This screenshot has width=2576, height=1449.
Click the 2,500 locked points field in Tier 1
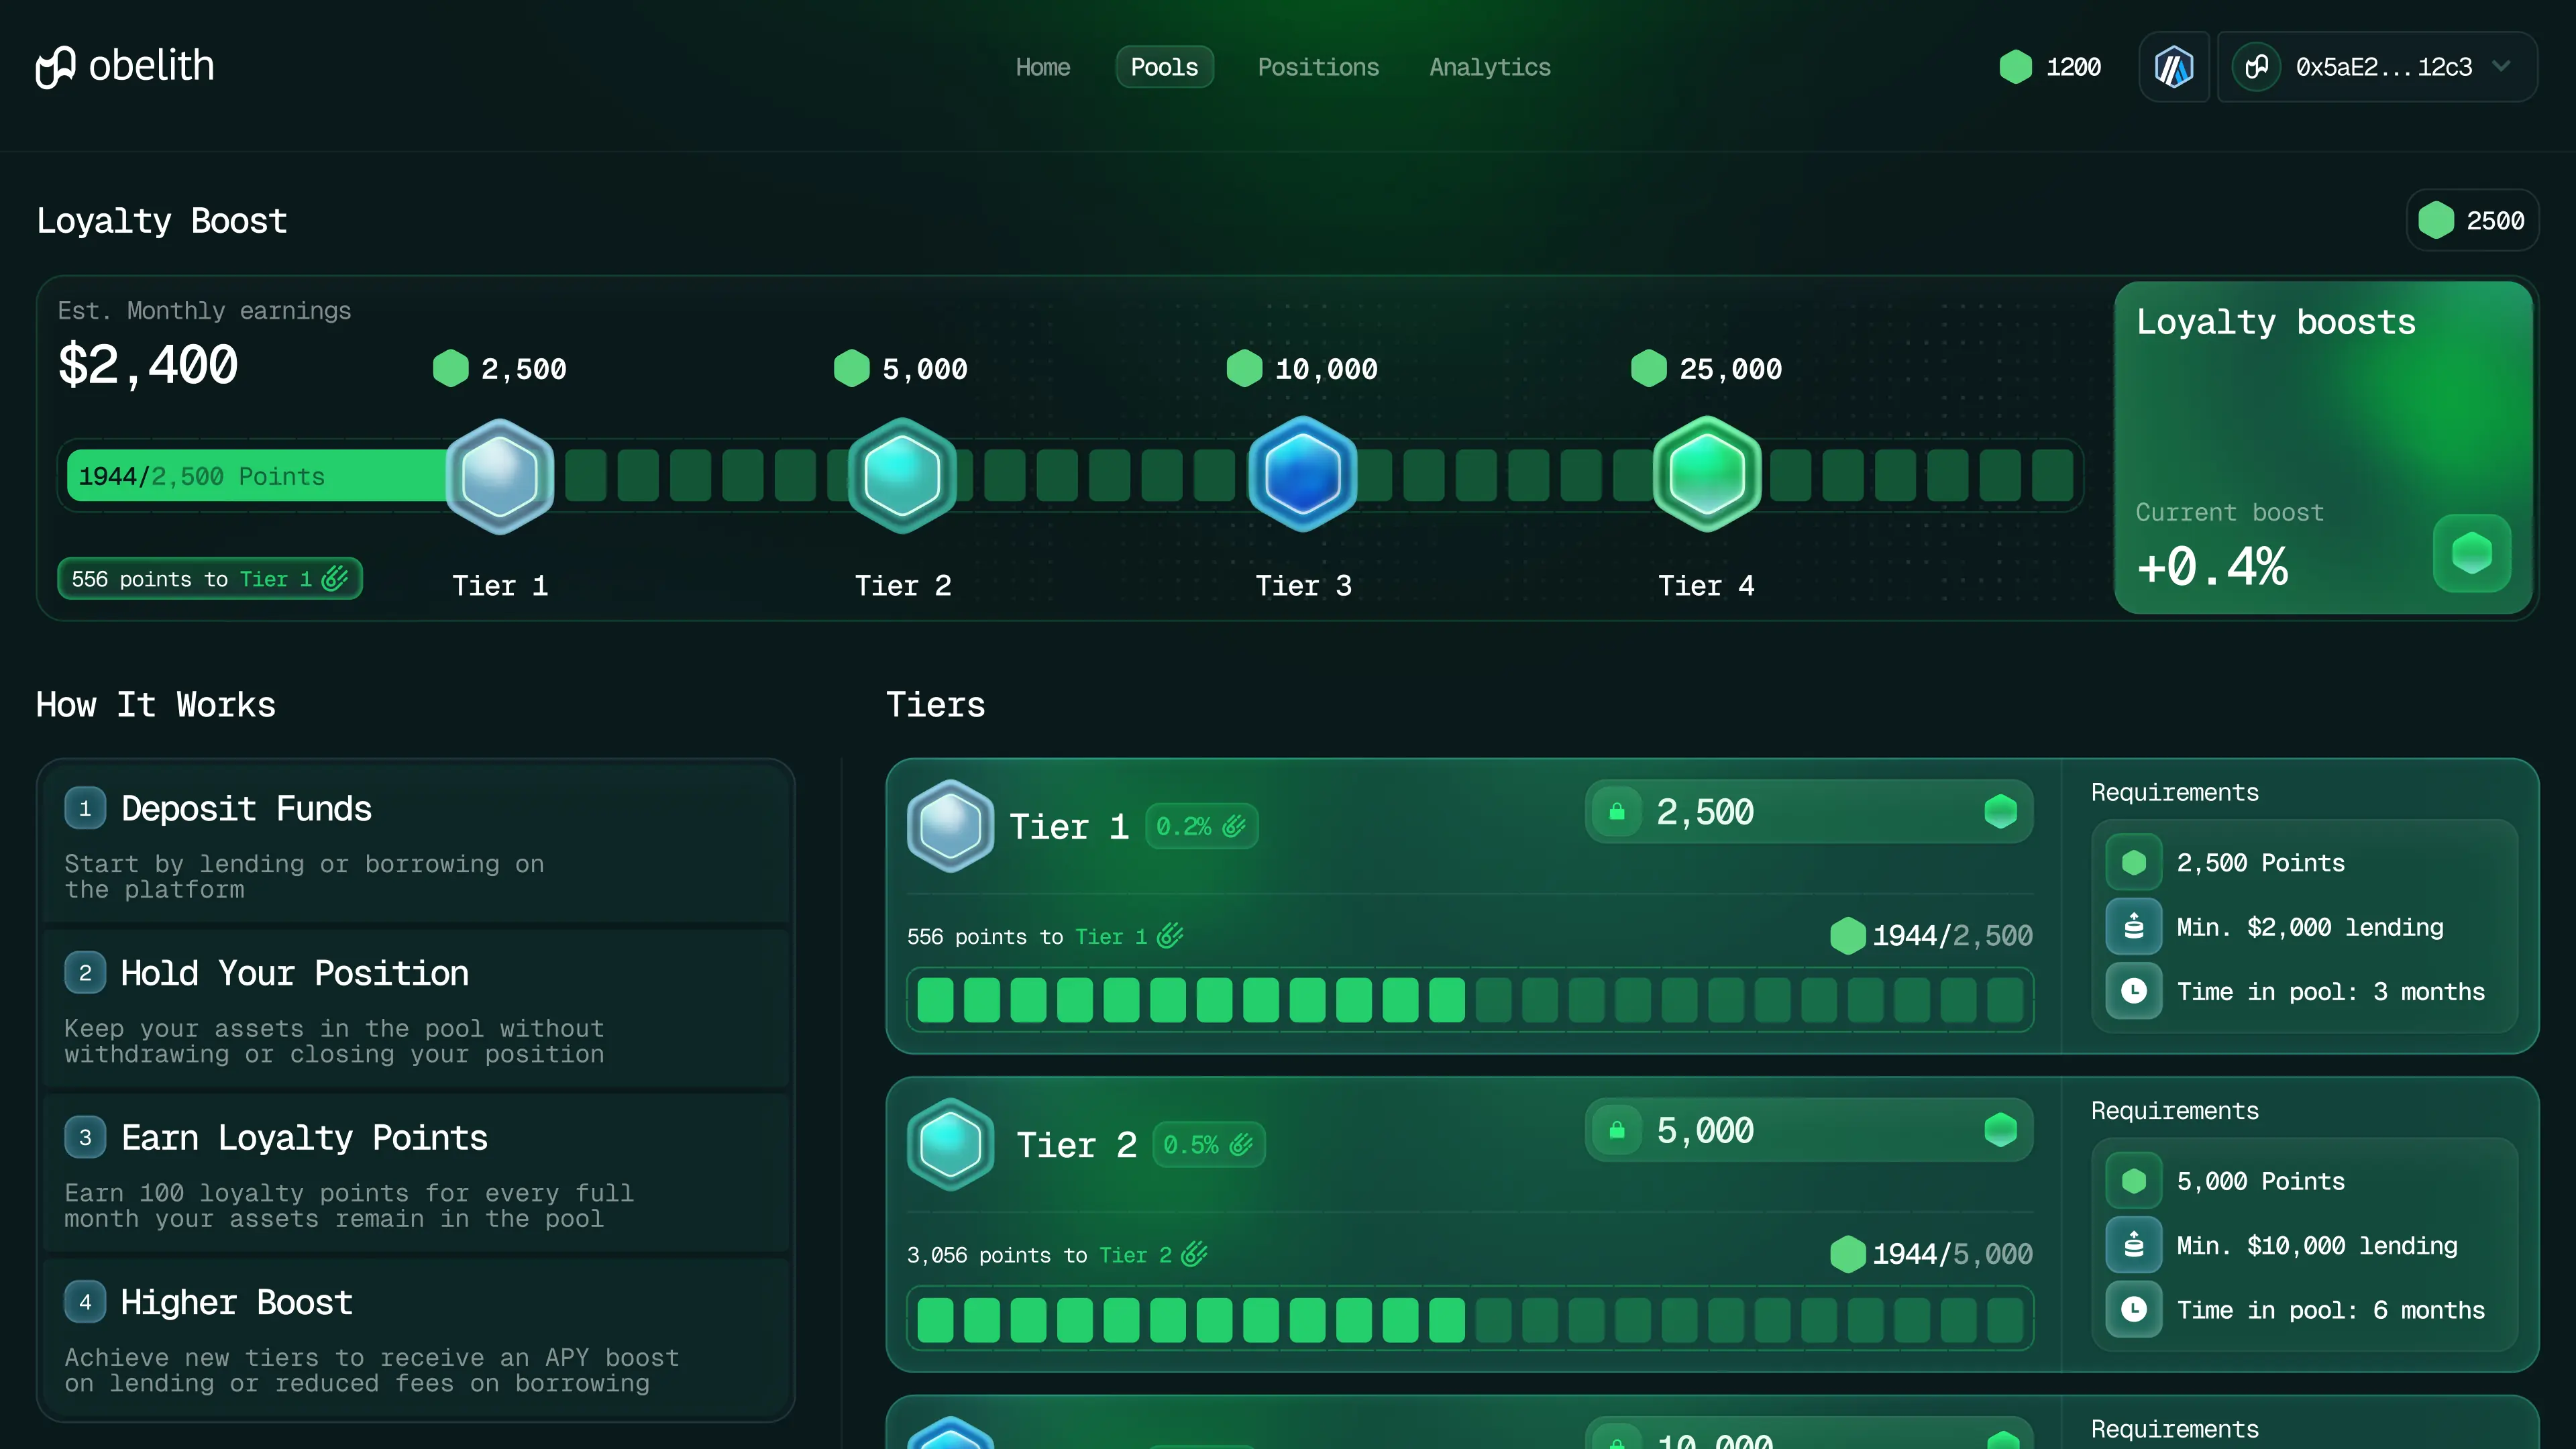[1809, 811]
